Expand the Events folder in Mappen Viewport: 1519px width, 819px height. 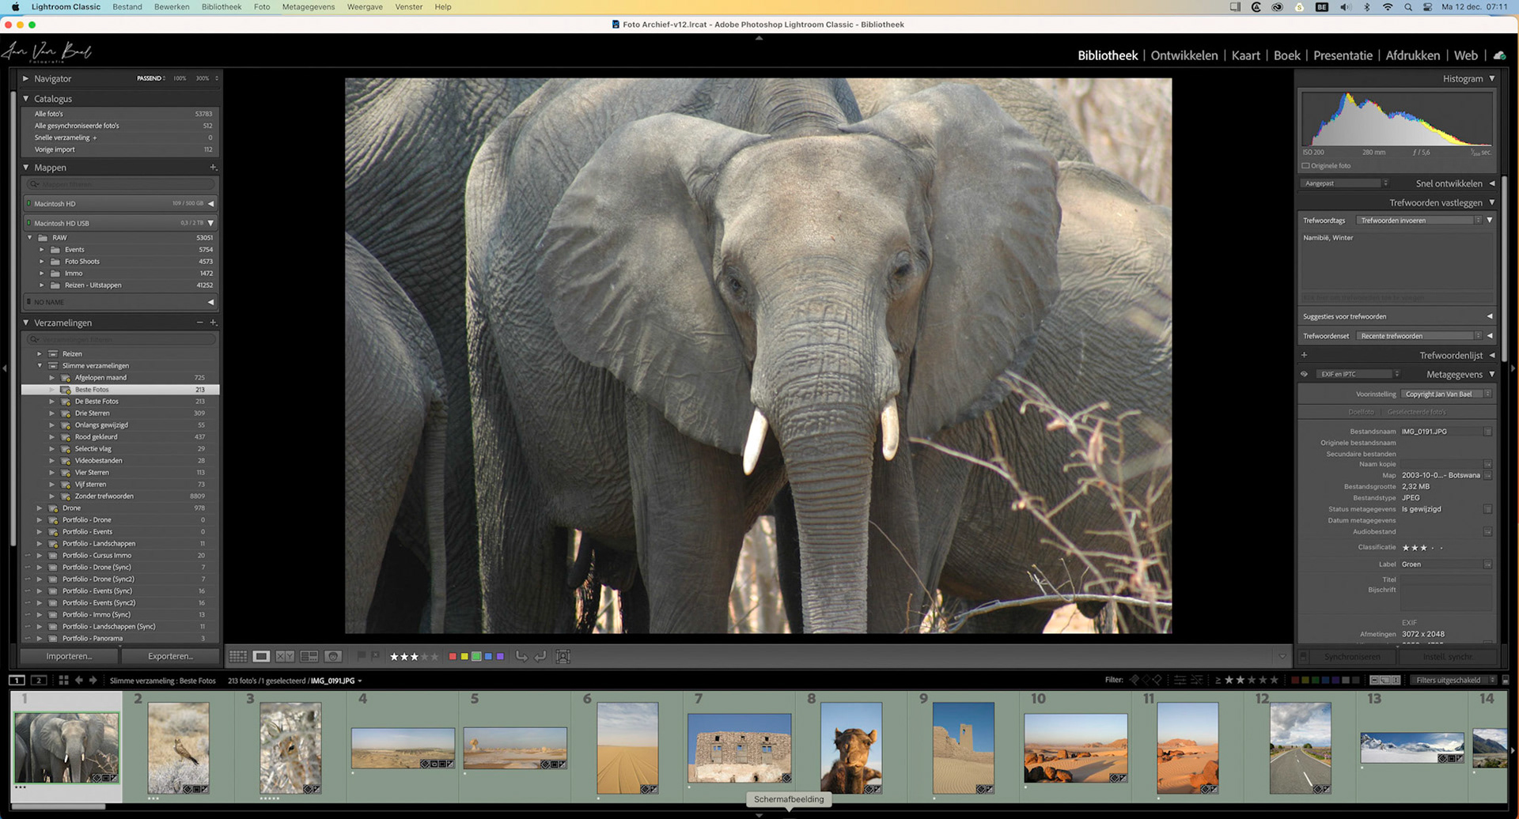pos(42,250)
